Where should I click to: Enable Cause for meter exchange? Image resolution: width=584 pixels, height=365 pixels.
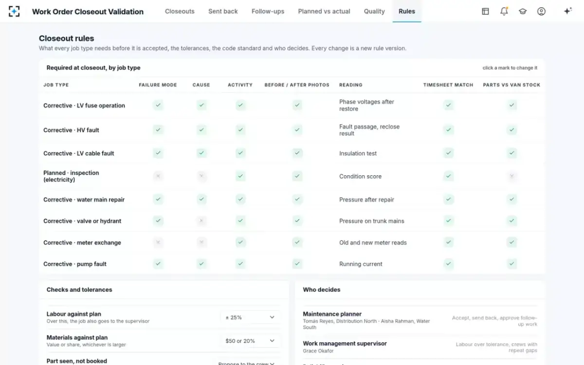point(201,242)
